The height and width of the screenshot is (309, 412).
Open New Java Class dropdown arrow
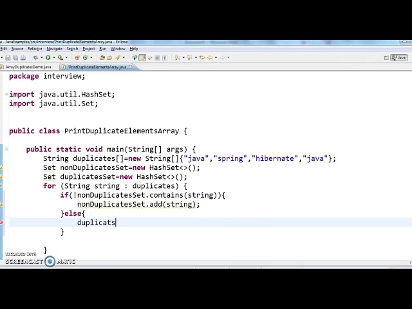91,57
